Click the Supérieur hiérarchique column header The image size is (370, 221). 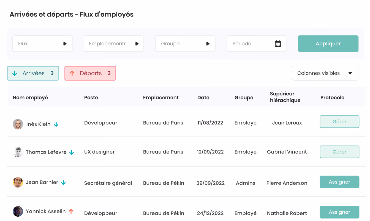[x=285, y=97]
